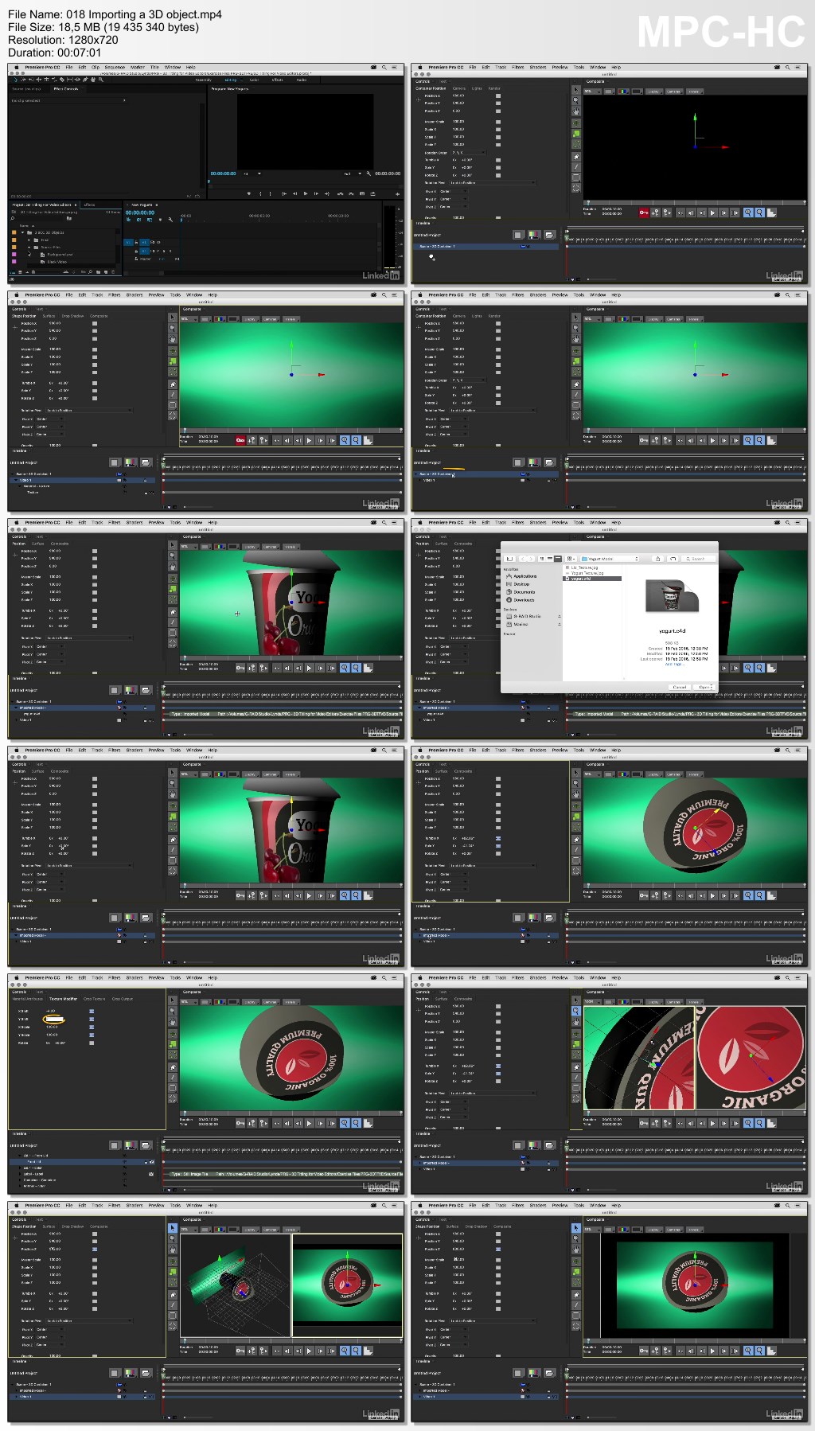Select the Effect Controls tab in Premiere frame
The height and width of the screenshot is (1431, 815).
tap(66, 88)
